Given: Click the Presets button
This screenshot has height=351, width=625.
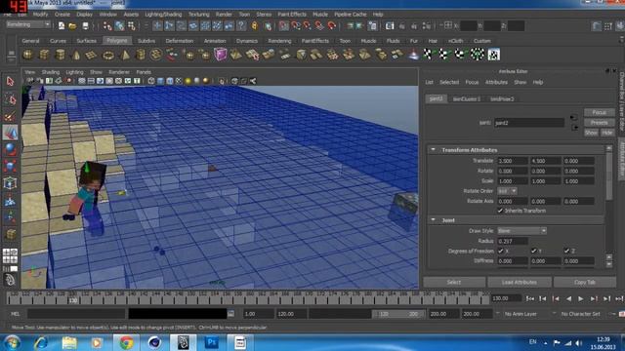Looking at the screenshot, I should coord(599,123).
